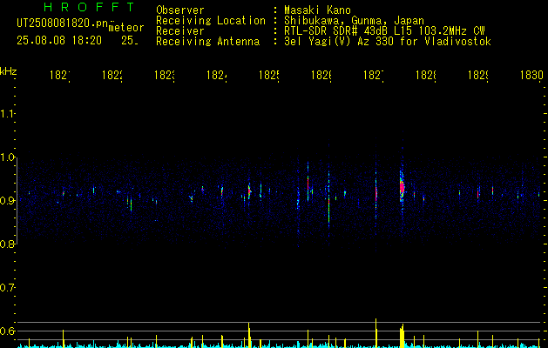The width and height of the screenshot is (548, 348).
Task: Click the 1827 time axis label
Action: coord(374,75)
